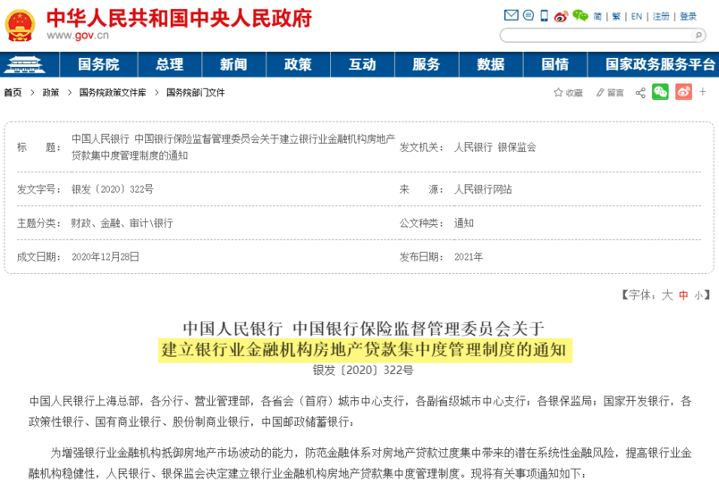
Task: Open the 国务院 menu
Action: (98, 64)
